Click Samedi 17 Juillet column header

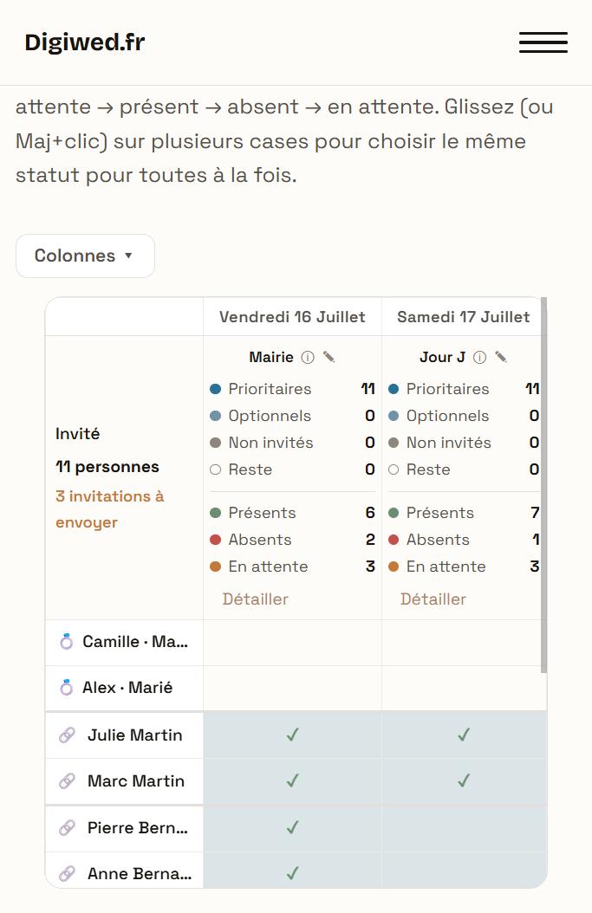pos(464,317)
